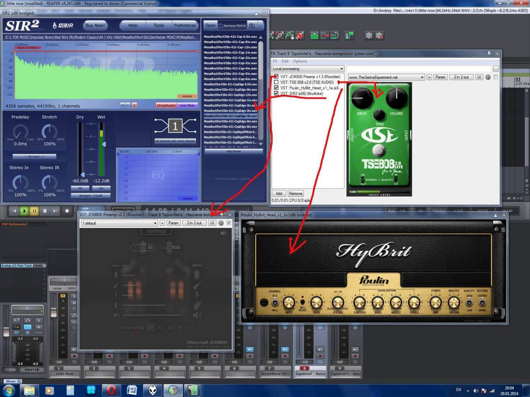Image resolution: width=530 pixels, height=397 pixels.
Task: Click the SIR2 waveform zoom-in plus button
Action: pos(122,105)
